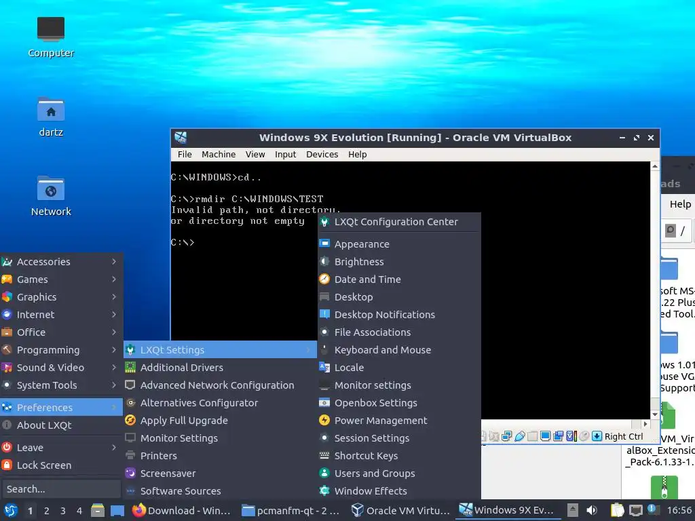Open Advanced Network Configuration

click(x=221, y=385)
